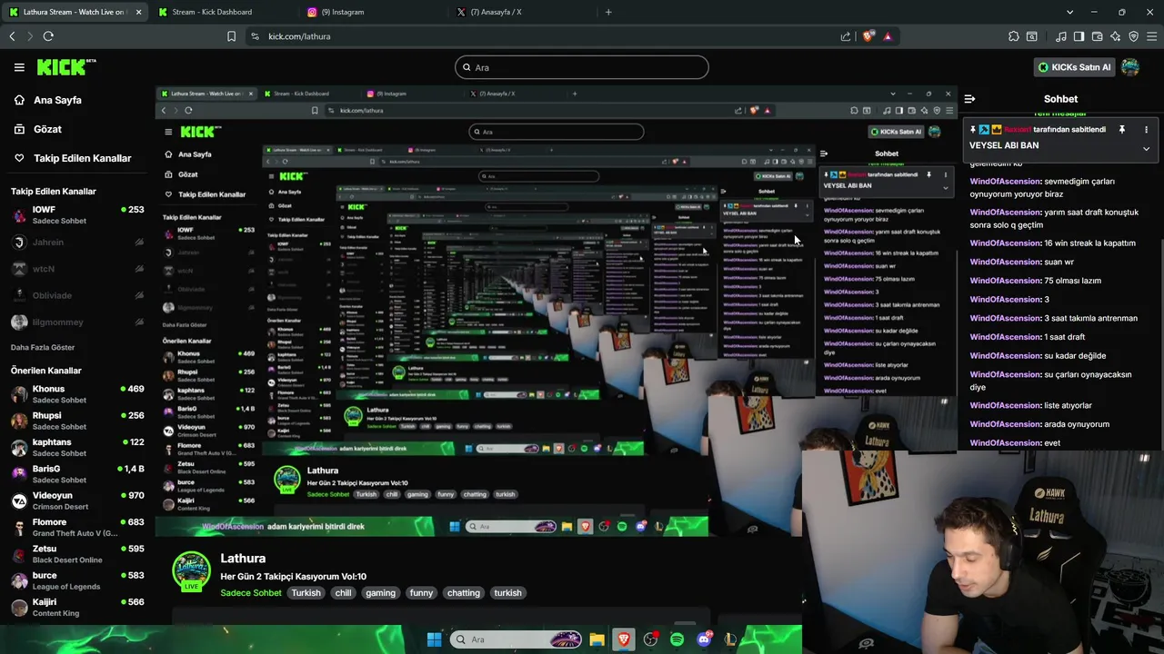Open Brave Shields lion icon
1164x654 pixels.
868,36
